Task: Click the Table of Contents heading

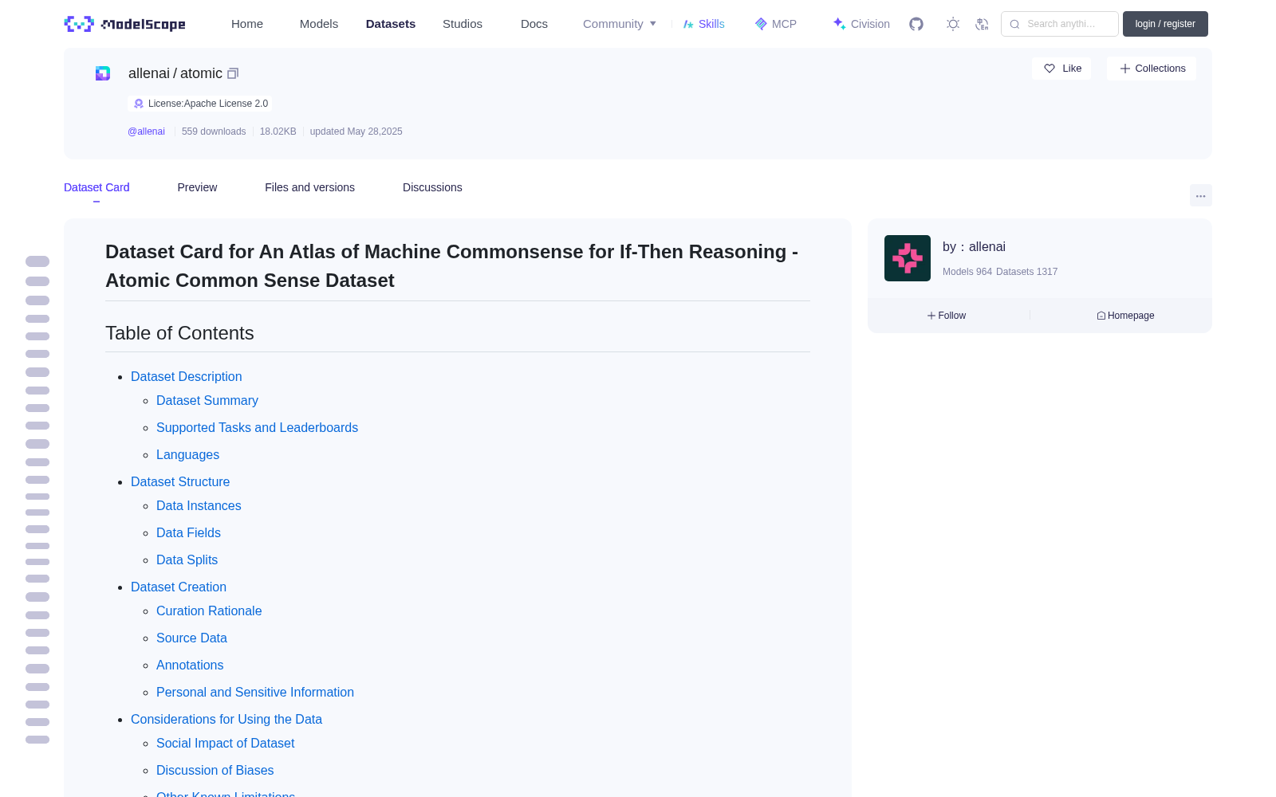Action: 179,333
